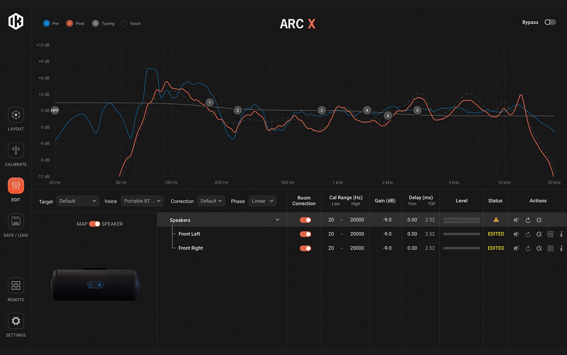Select EQ band node 3 on graph

[322, 110]
